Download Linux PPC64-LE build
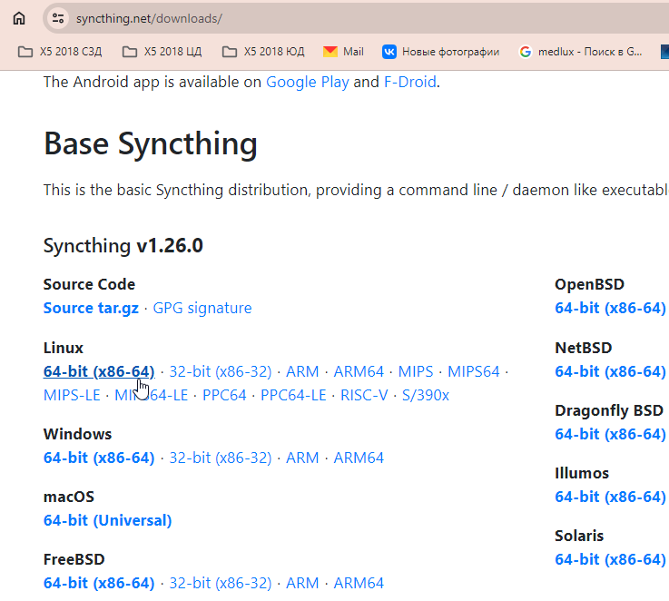This screenshot has height=601, width=669. (293, 395)
